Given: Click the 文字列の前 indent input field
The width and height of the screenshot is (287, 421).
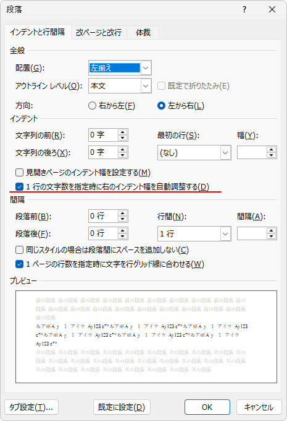Looking at the screenshot, I should pos(103,135).
